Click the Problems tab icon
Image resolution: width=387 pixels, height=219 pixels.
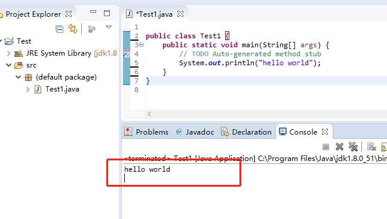point(128,132)
